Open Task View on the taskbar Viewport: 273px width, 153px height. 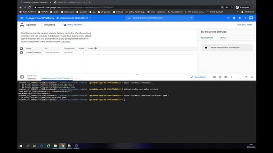[34, 146]
